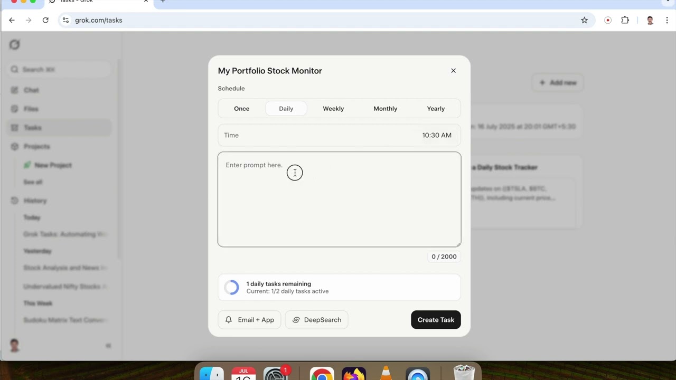
Task: Click the bell icon in Email + App
Action: (x=229, y=320)
